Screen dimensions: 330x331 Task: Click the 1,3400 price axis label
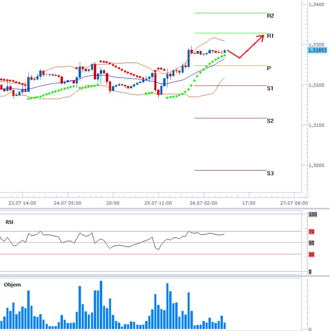316,4
